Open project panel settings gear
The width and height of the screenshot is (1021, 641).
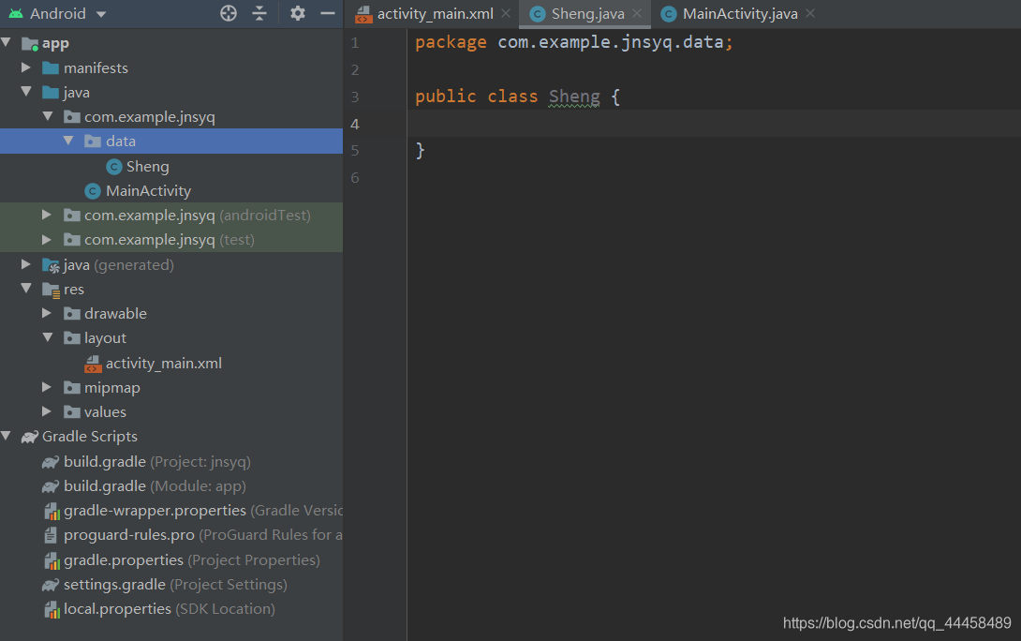(x=298, y=13)
